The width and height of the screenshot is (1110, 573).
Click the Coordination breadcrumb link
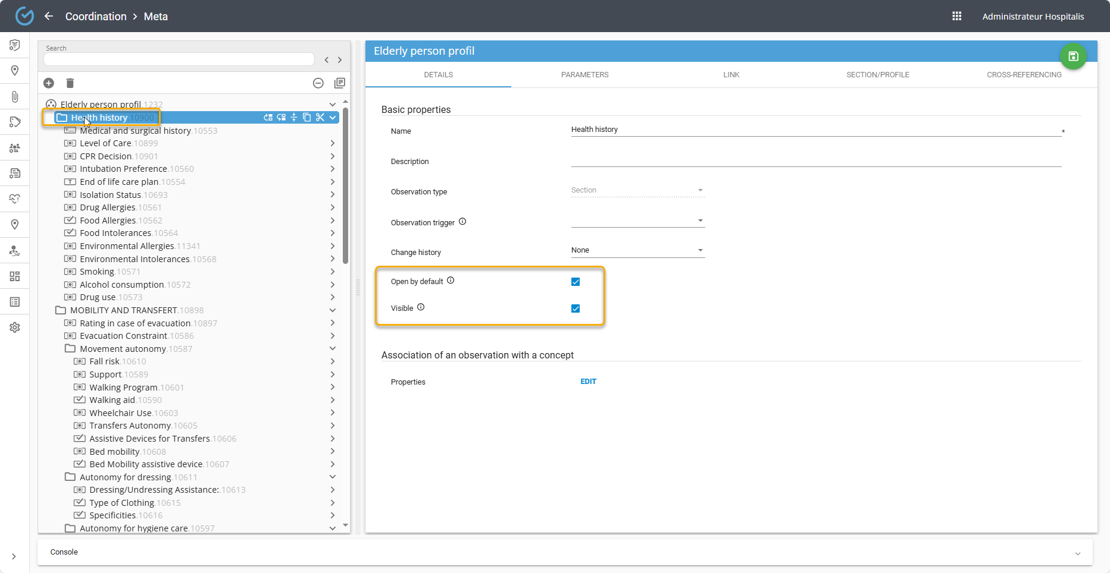tap(96, 16)
